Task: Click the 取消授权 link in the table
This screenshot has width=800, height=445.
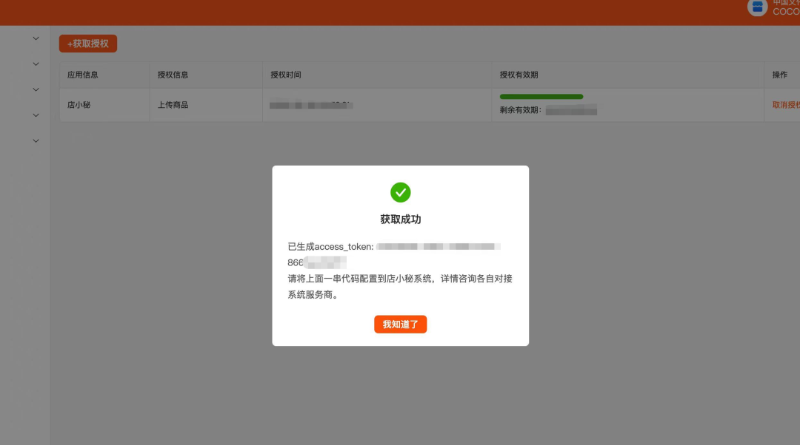Action: coord(785,105)
